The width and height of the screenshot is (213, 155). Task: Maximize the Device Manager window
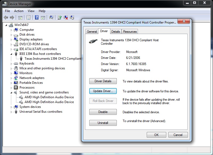point(195,3)
